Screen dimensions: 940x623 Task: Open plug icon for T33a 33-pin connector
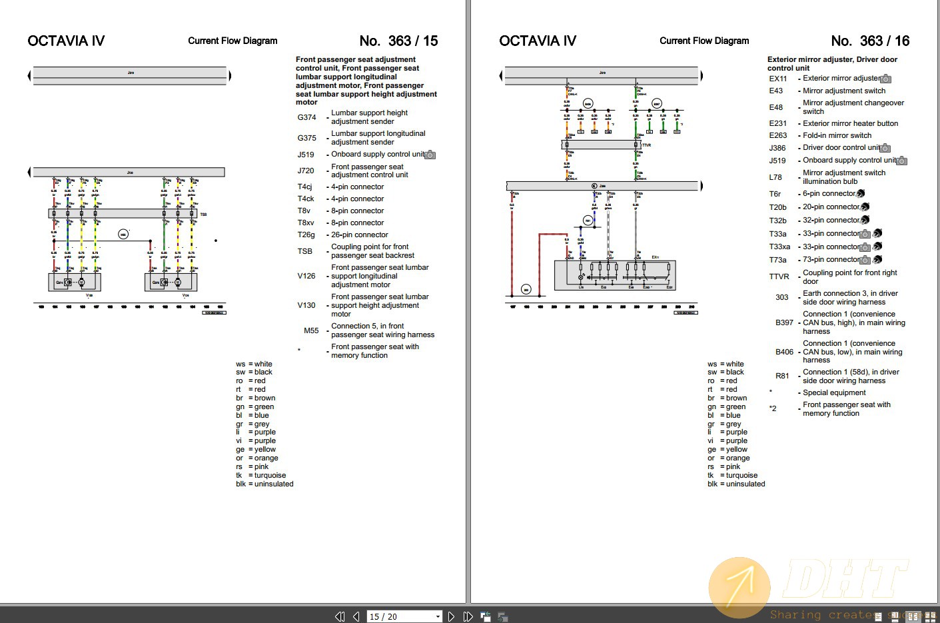pos(877,233)
